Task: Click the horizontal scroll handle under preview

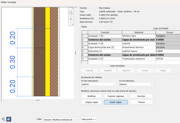Action: 38,100
